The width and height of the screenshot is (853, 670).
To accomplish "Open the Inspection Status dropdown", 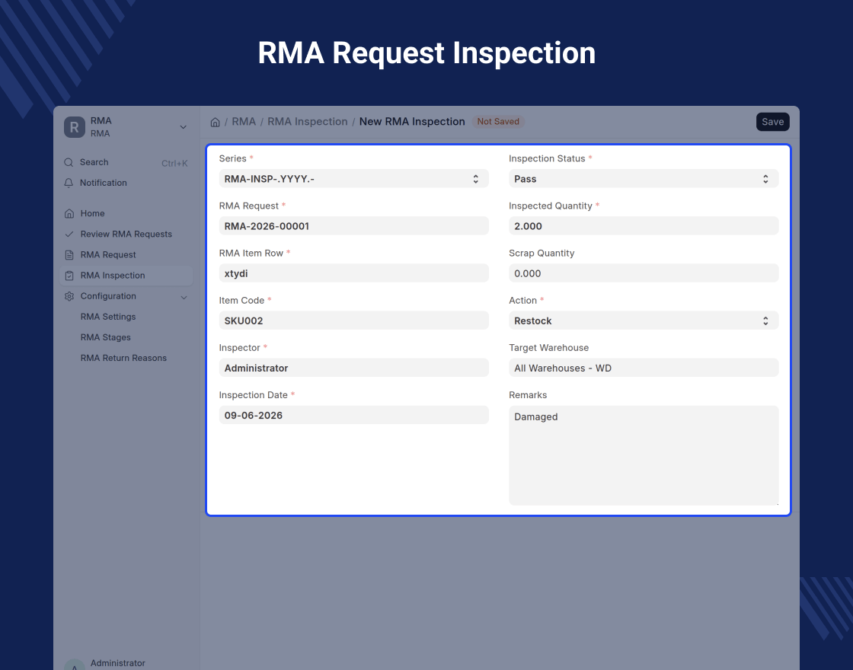I will tap(644, 179).
